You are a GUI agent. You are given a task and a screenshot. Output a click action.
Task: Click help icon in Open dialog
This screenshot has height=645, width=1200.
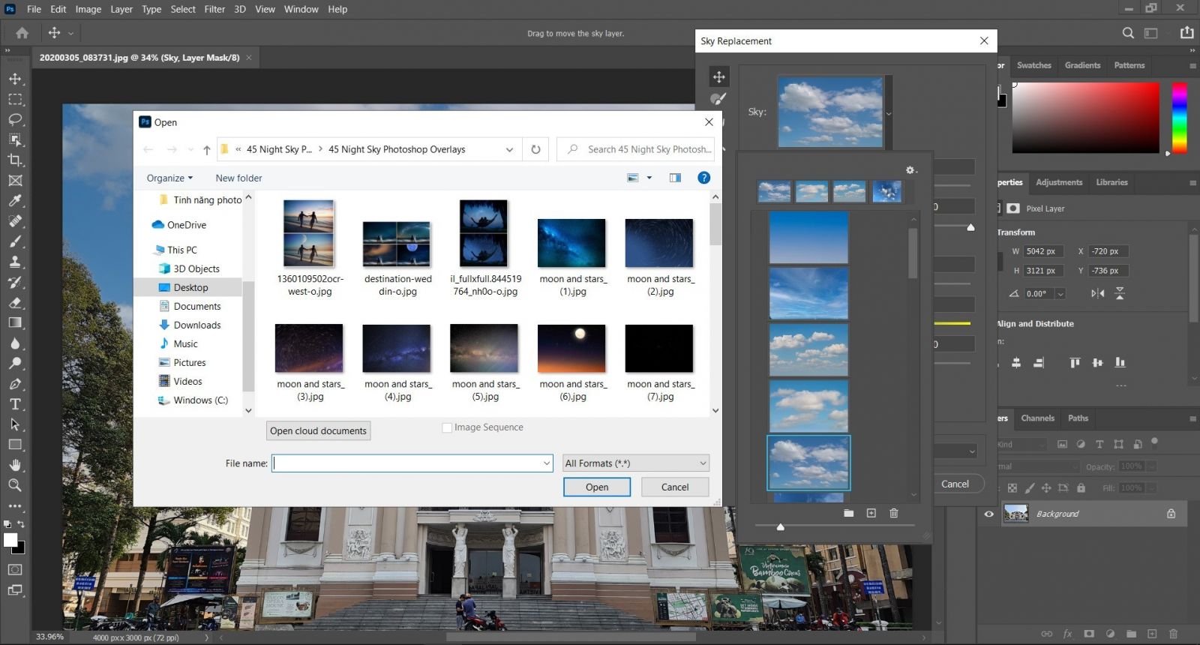pyautogui.click(x=703, y=178)
